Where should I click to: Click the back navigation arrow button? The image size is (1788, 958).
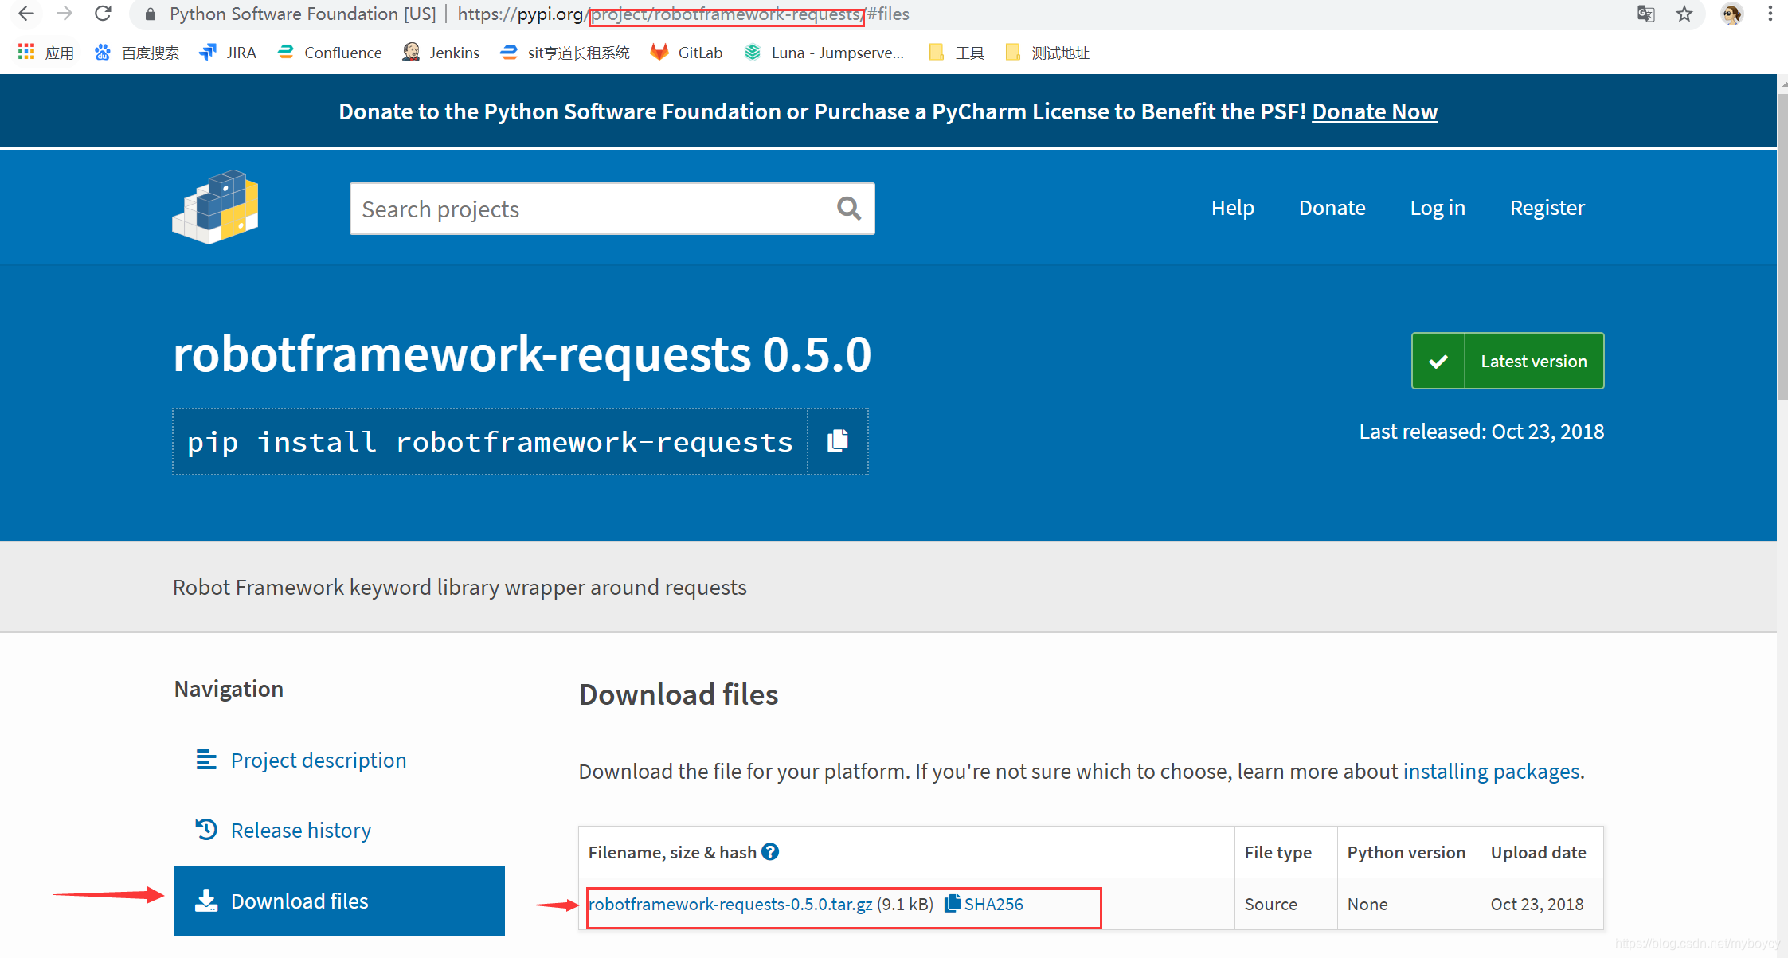24,13
